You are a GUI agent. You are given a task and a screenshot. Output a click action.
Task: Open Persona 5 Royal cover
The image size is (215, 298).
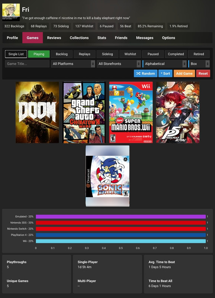[178, 112]
